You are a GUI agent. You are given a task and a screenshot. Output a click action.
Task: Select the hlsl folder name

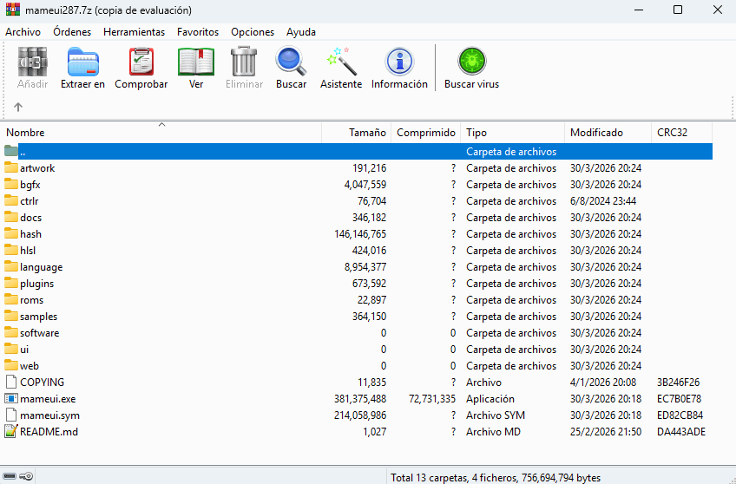pyautogui.click(x=28, y=251)
